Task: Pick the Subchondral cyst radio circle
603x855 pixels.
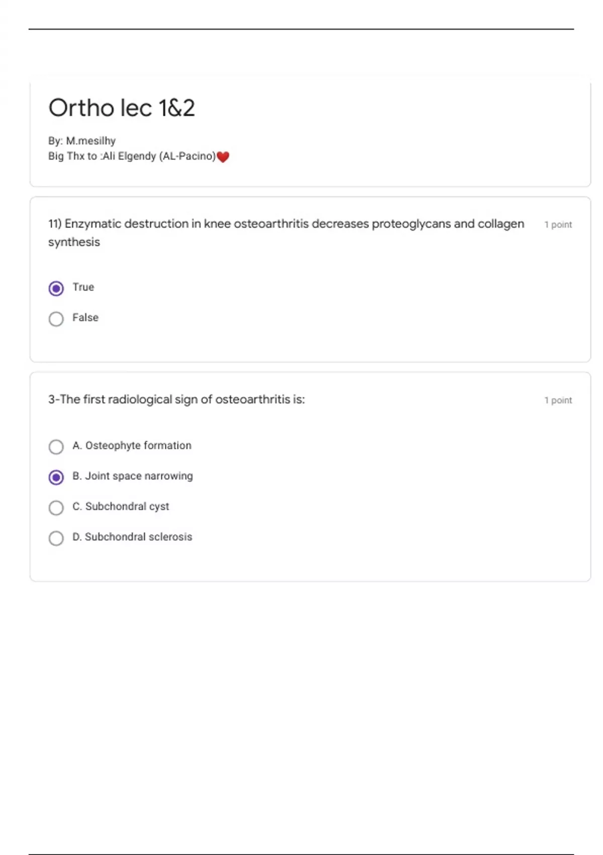Action: (56, 507)
